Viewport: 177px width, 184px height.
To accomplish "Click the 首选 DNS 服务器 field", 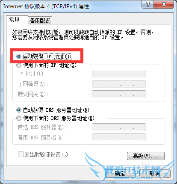I will tap(119, 127).
